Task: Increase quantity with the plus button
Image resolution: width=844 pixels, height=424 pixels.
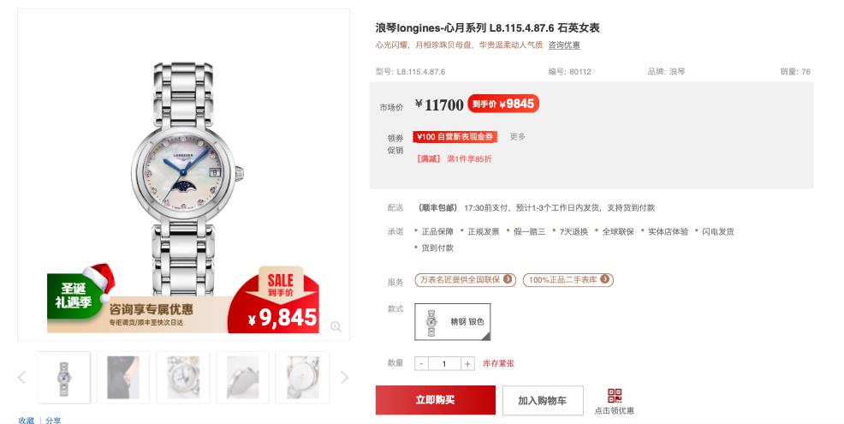Action: tap(467, 364)
